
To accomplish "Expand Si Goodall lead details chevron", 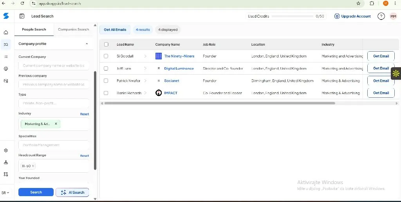I will click(145, 56).
